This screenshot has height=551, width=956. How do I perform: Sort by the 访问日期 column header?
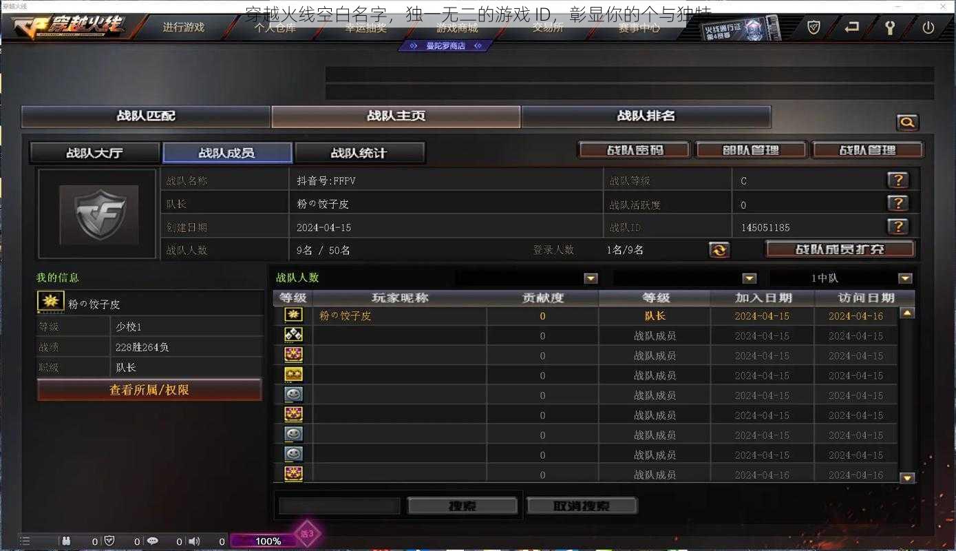865,298
